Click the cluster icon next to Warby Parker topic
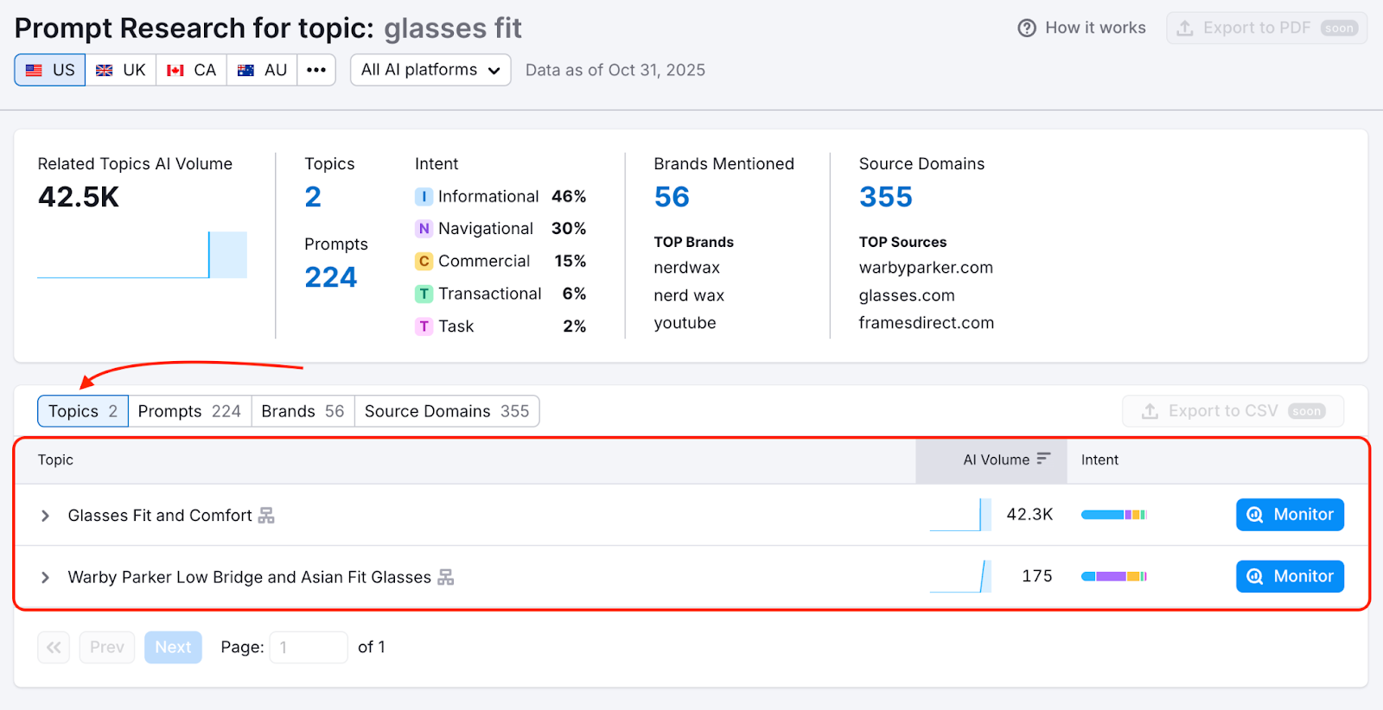The height and width of the screenshot is (710, 1383). [445, 577]
